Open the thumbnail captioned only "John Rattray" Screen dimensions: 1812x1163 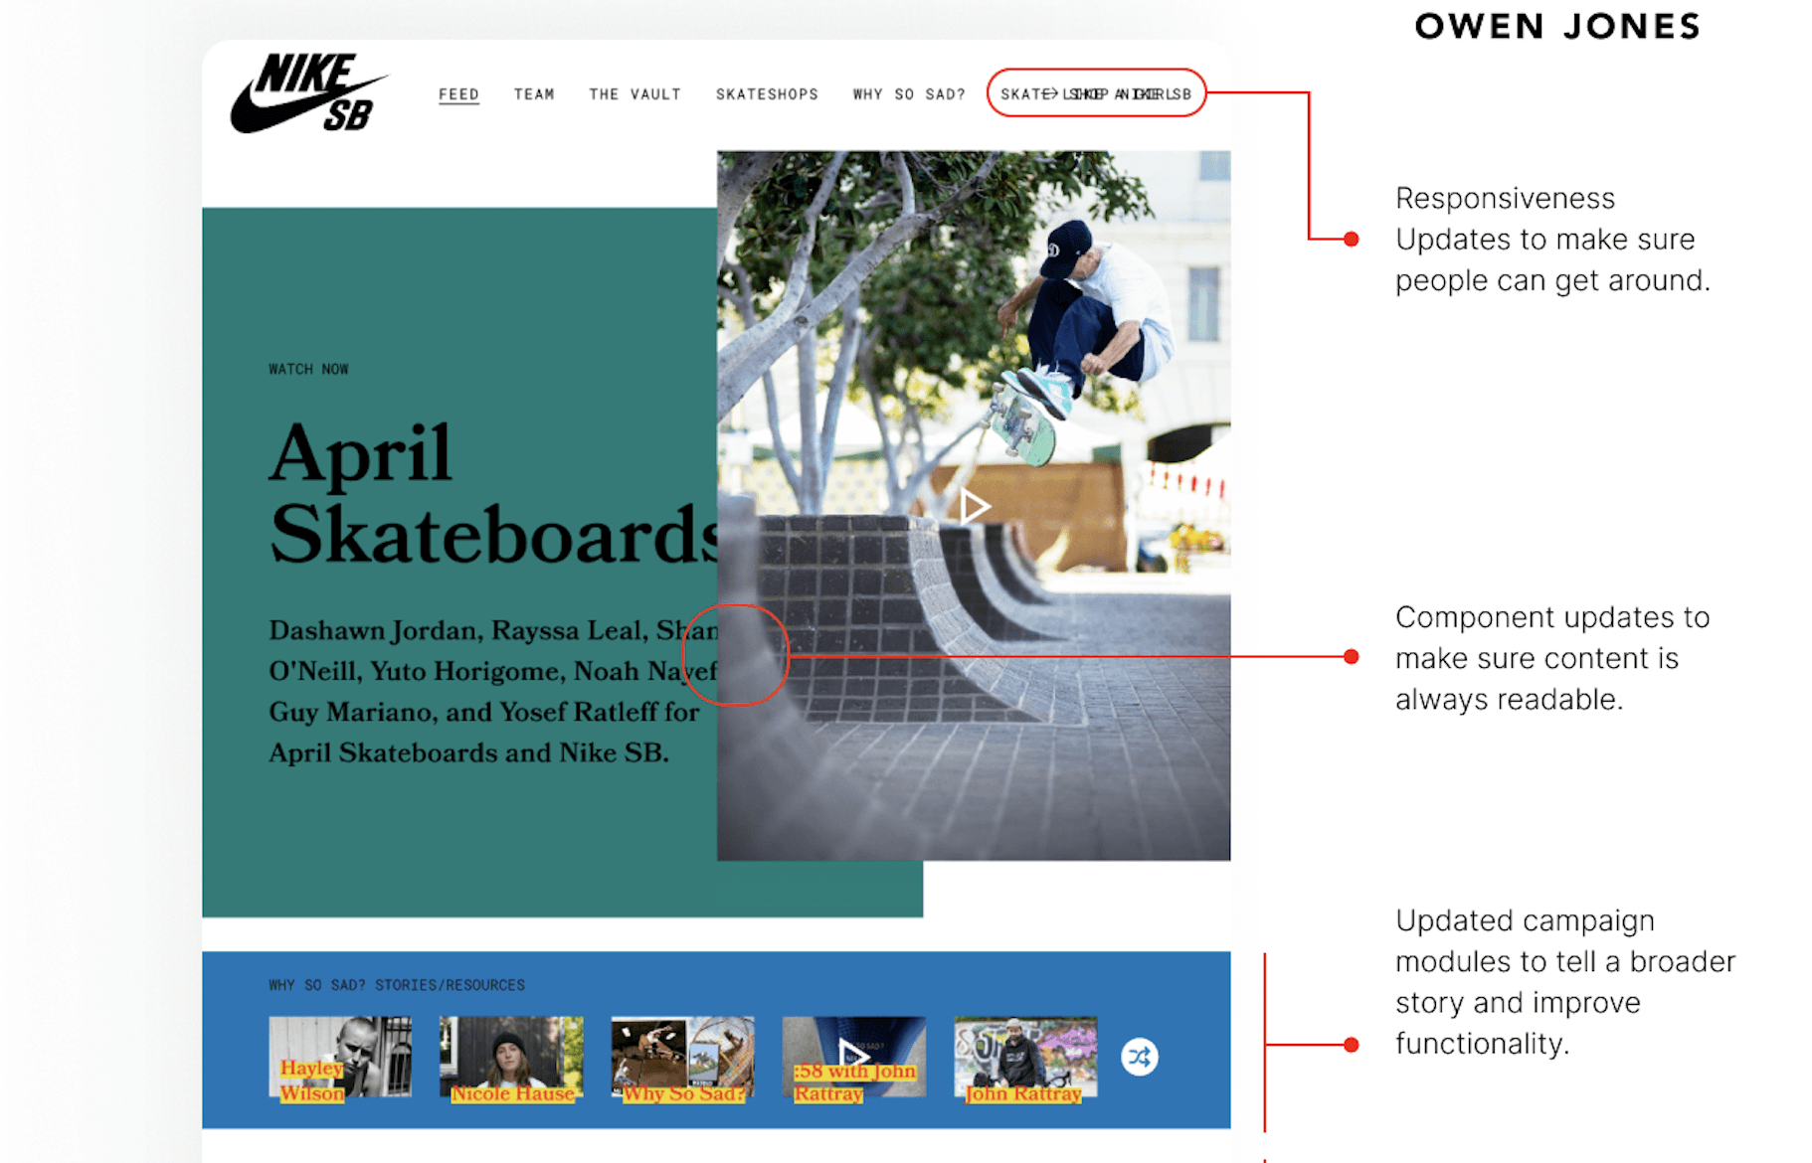point(1025,1057)
